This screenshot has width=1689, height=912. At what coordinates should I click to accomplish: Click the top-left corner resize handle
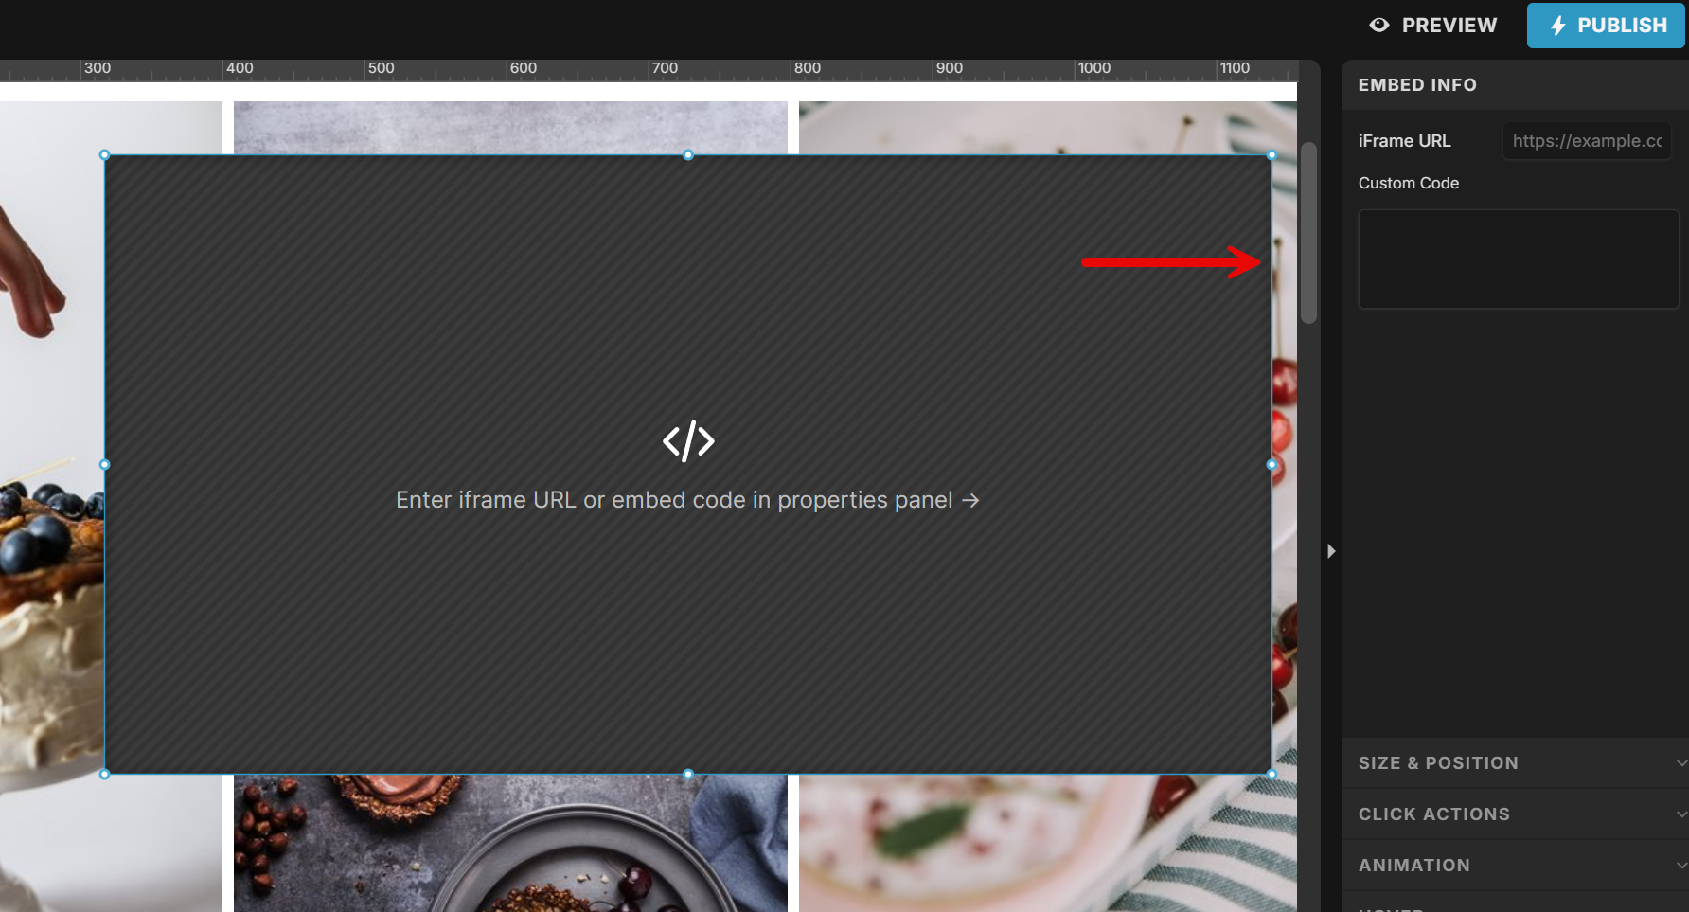click(x=105, y=155)
